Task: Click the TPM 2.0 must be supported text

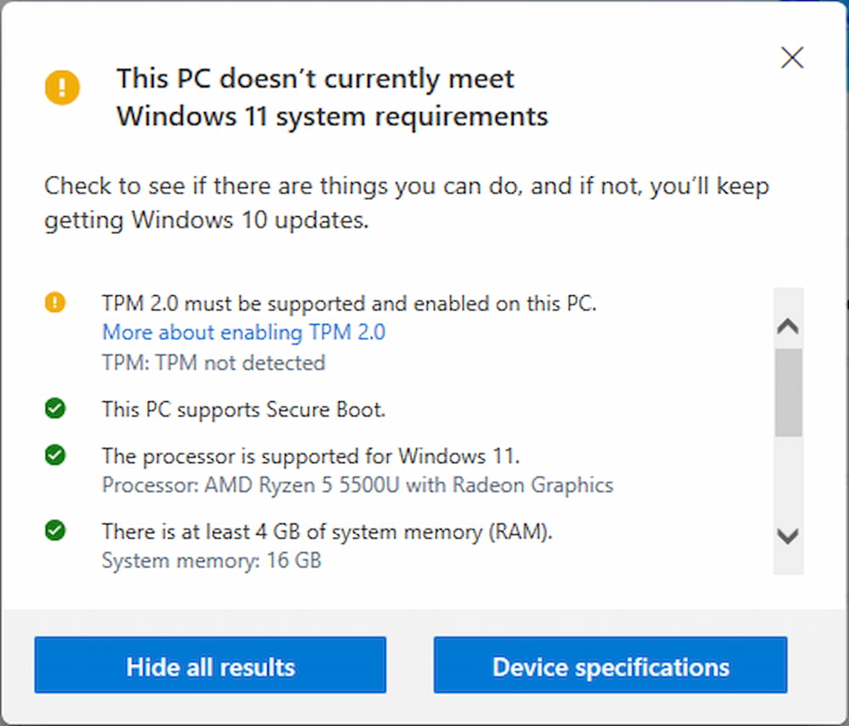Action: [x=349, y=304]
